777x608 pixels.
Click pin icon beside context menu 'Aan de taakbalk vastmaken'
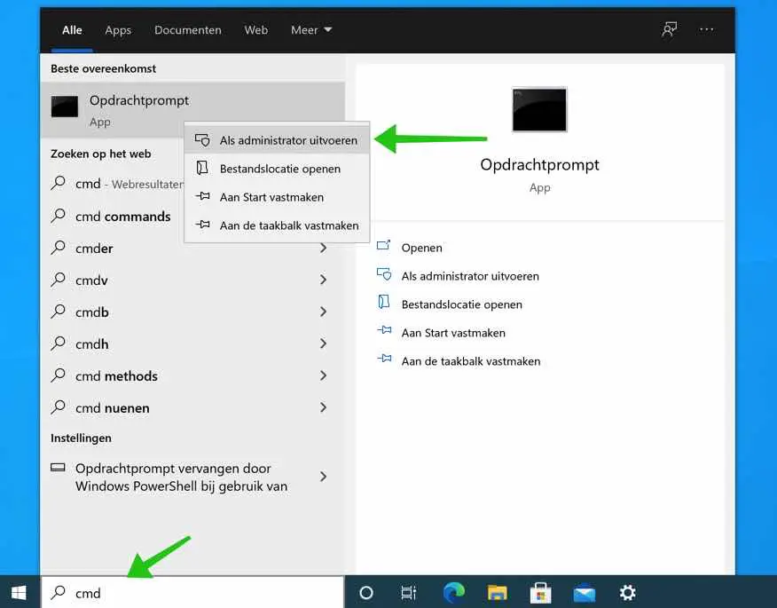point(202,225)
